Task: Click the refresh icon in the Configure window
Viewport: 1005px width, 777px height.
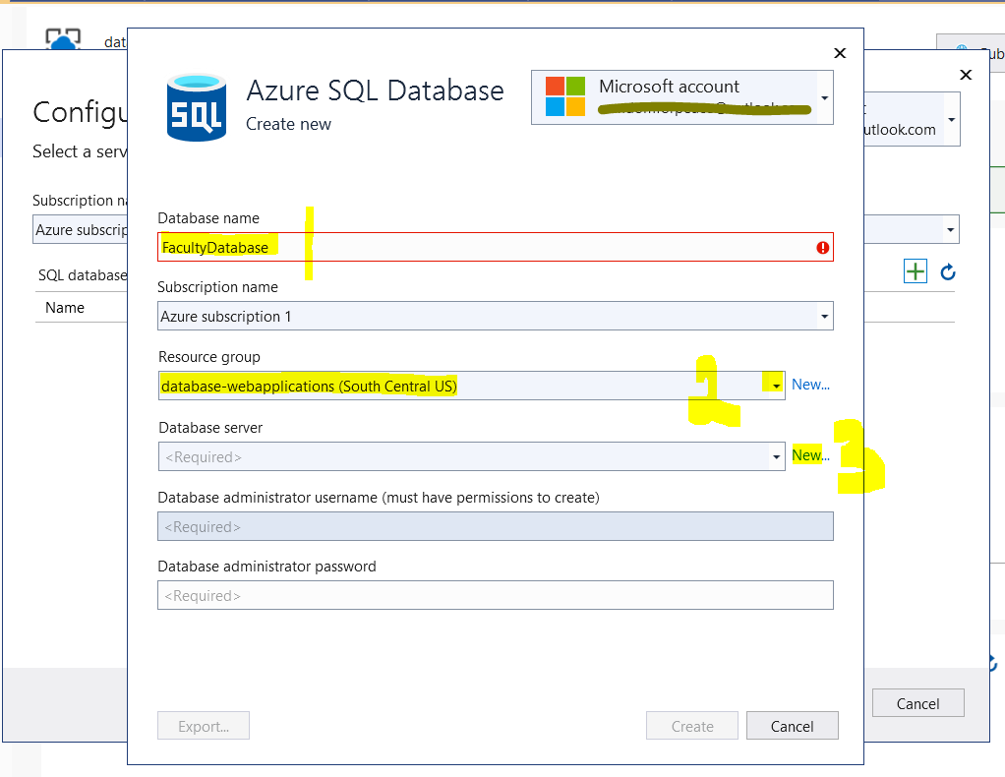Action: pos(948,271)
